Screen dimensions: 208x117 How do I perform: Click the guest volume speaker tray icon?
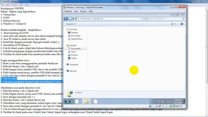(x=170, y=102)
